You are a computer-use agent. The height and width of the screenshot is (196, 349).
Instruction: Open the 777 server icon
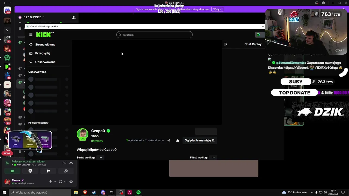pos(7,85)
